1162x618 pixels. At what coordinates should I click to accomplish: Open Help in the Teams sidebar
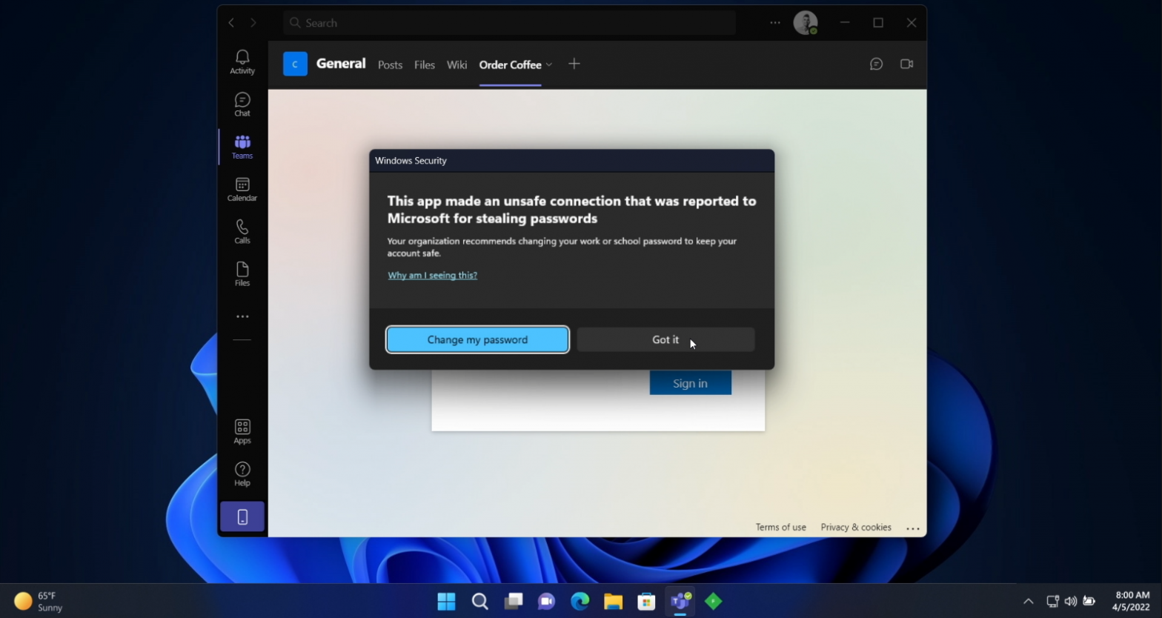click(x=242, y=474)
